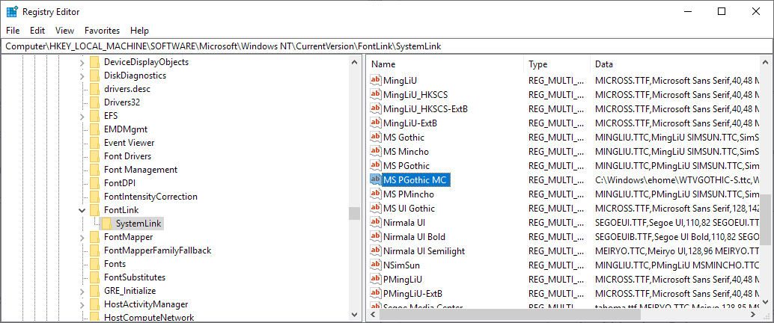Screen dimensions: 774x323
Task: Expand the HostActivityManager key
Action: point(82,304)
